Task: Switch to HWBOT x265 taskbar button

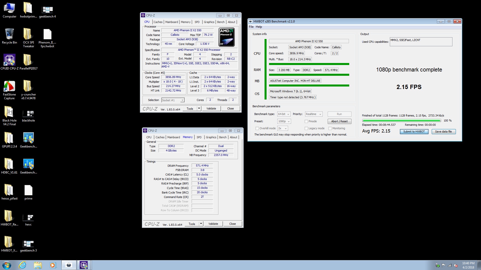Action: tap(69, 265)
